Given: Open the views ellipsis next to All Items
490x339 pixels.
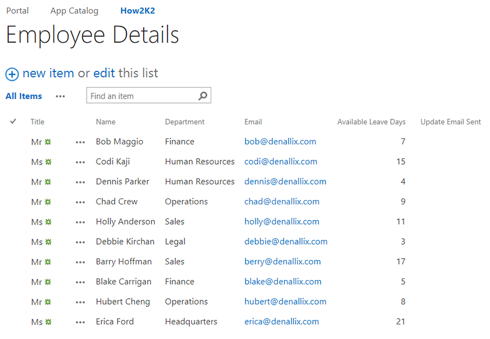Looking at the screenshot, I should click(x=60, y=96).
